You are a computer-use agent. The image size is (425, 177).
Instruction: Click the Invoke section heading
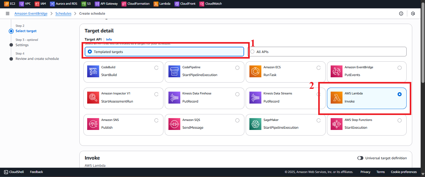[x=92, y=158]
